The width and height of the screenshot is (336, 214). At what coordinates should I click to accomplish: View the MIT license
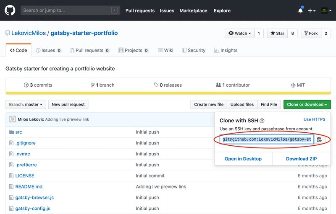coord(298,85)
